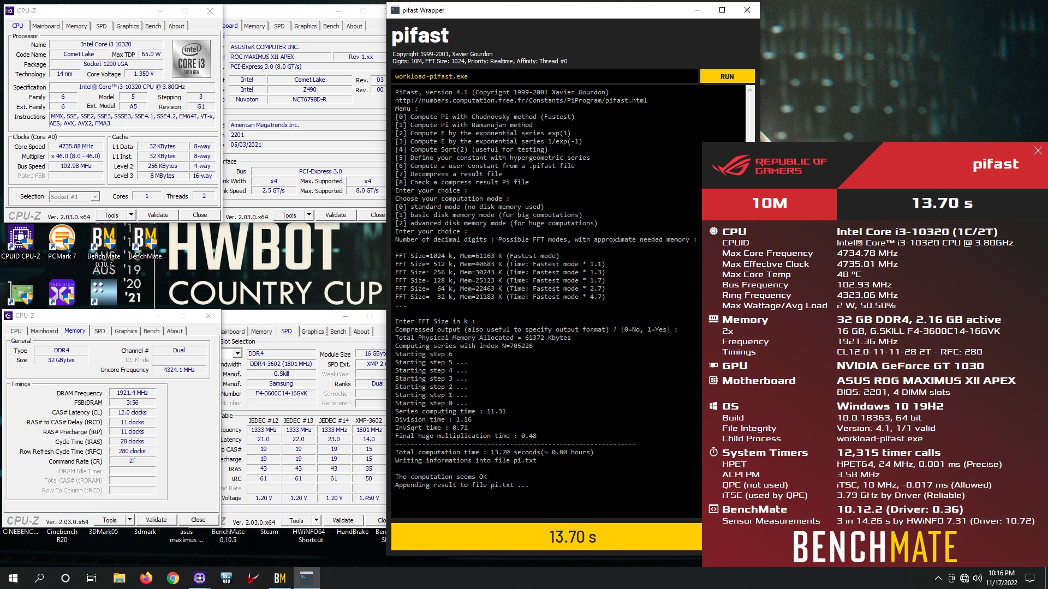This screenshot has width=1048, height=589.
Task: Switch to CPU tab in Memory CPU-Z window
Action: click(x=16, y=331)
